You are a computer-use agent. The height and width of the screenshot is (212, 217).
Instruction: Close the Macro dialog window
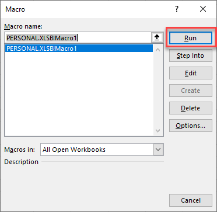[203, 9]
